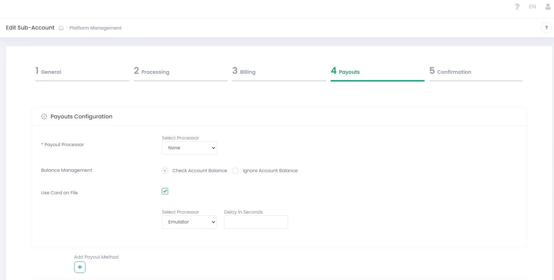This screenshot has height=280, width=554.
Task: Click the plus icon to add payout method
Action: coord(80,267)
